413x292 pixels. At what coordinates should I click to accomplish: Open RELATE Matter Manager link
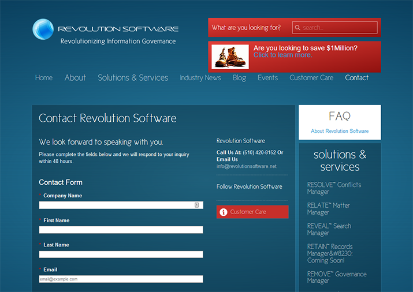tap(329, 208)
